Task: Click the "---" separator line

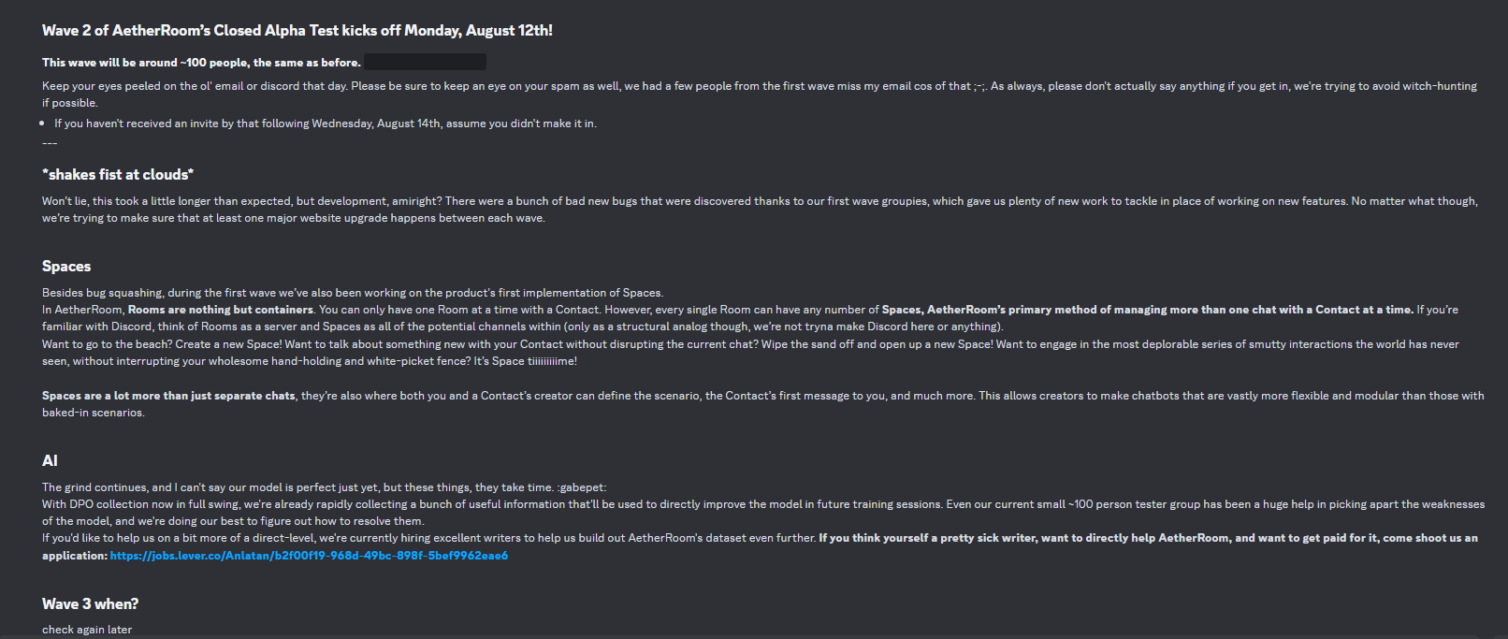Action: pos(50,143)
